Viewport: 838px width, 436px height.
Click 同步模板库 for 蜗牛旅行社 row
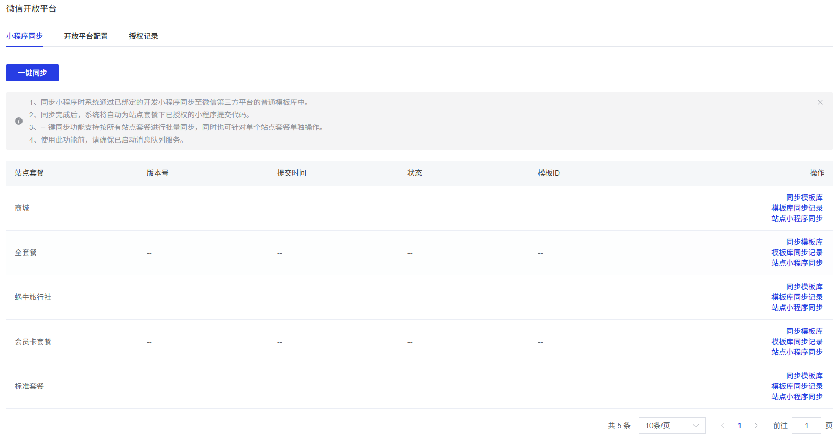click(x=804, y=287)
